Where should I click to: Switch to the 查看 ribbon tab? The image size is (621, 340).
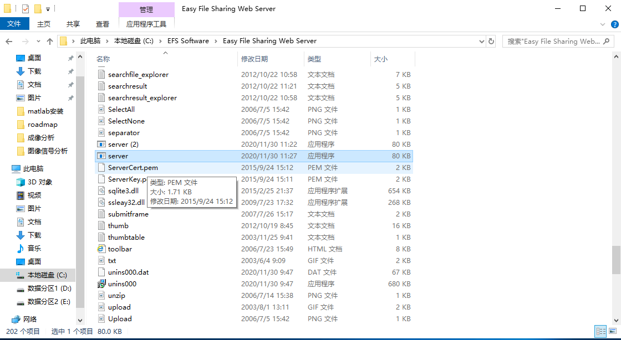coord(103,24)
